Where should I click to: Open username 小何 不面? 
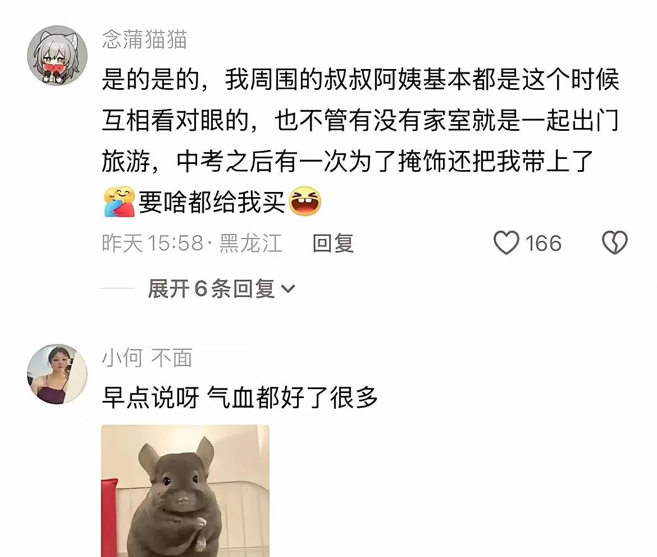point(147,358)
